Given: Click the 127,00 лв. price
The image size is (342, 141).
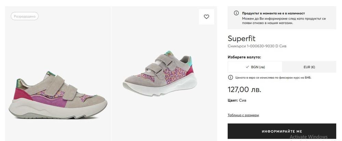Looking at the screenshot, I should [244, 90].
